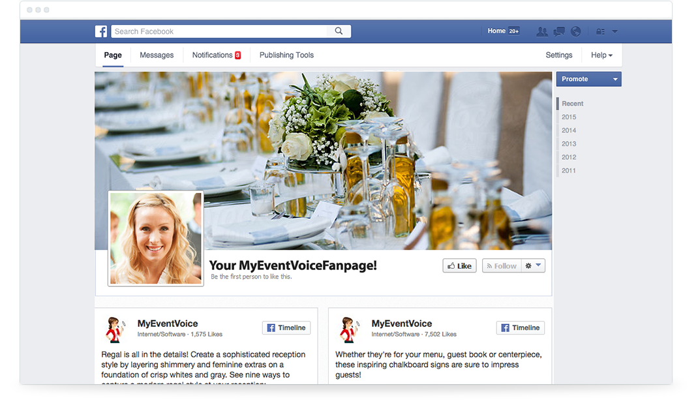Click the avatar on the 7,502 Likes card
Viewport: 698px width, 405px height.
click(x=350, y=330)
